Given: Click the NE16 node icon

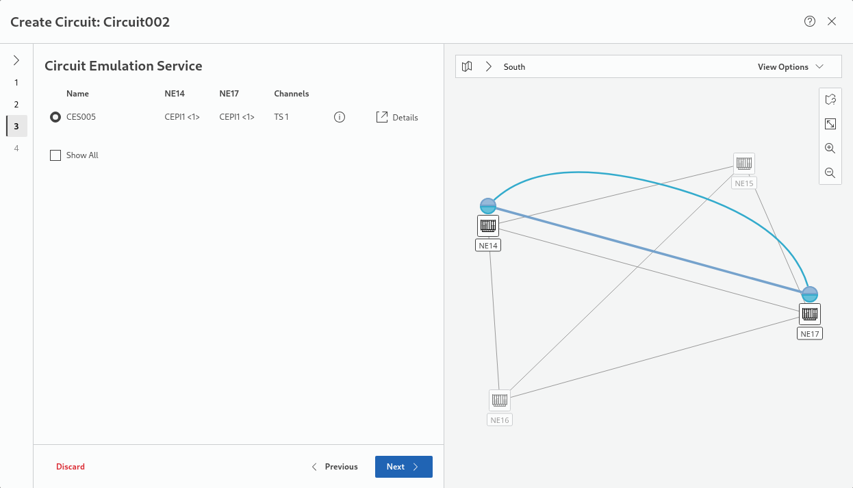Looking at the screenshot, I should click(500, 400).
